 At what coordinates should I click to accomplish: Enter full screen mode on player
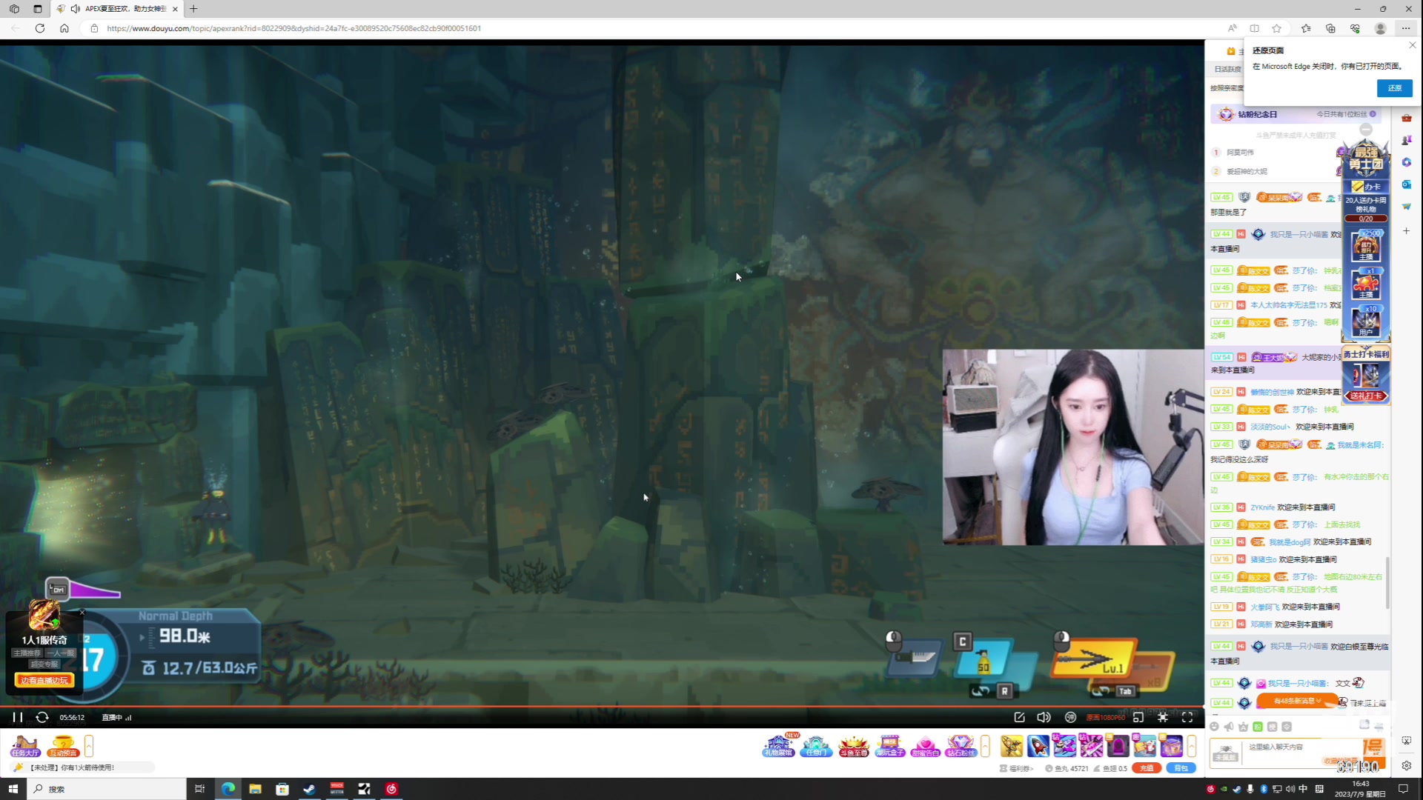click(x=1187, y=717)
